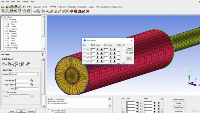Click the Pre-Mesh Smooth iron icon
200x113 pixels.
[80, 11]
